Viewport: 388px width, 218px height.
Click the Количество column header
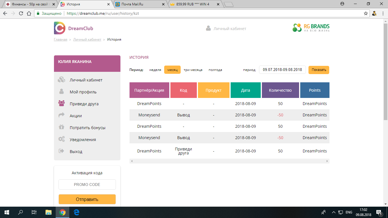coord(280,90)
